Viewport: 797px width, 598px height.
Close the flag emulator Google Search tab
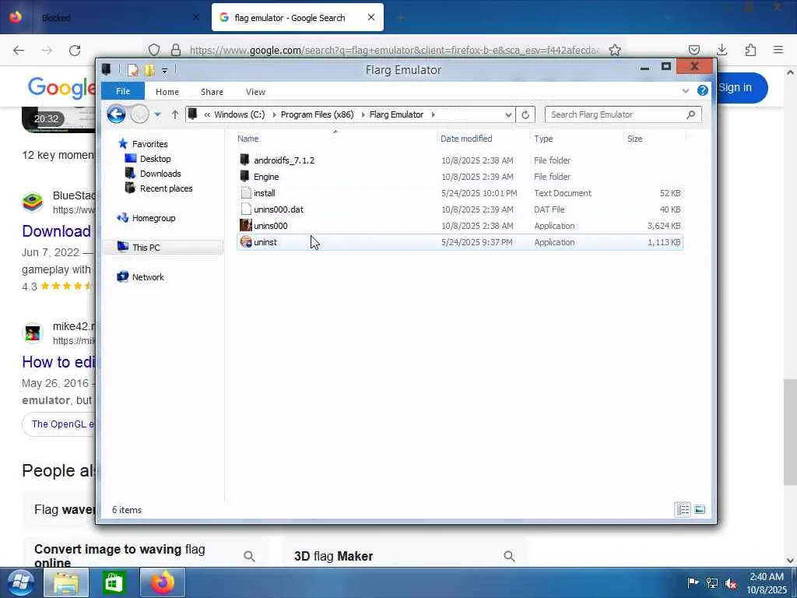pyautogui.click(x=371, y=17)
